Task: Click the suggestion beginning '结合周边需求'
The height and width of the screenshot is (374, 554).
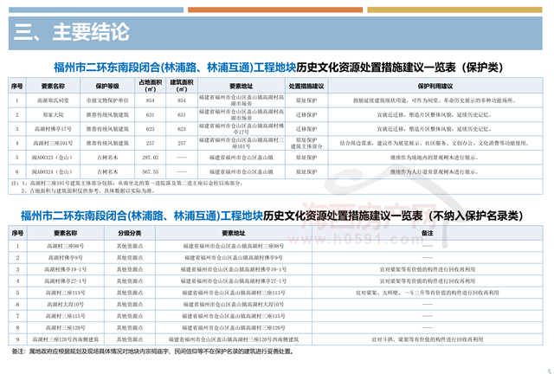Action: click(435, 143)
